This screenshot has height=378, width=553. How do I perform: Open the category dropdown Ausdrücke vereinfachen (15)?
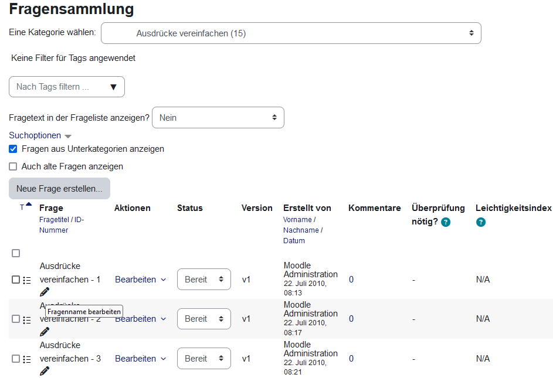[x=291, y=33]
